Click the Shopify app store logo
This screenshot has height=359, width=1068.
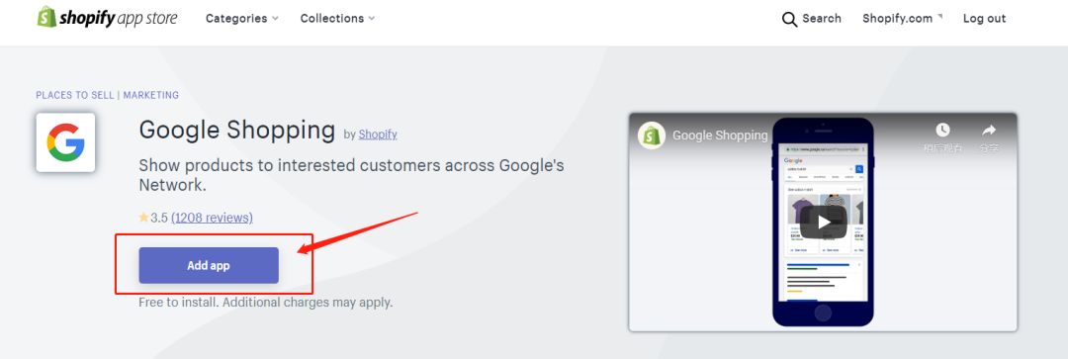[x=107, y=18]
